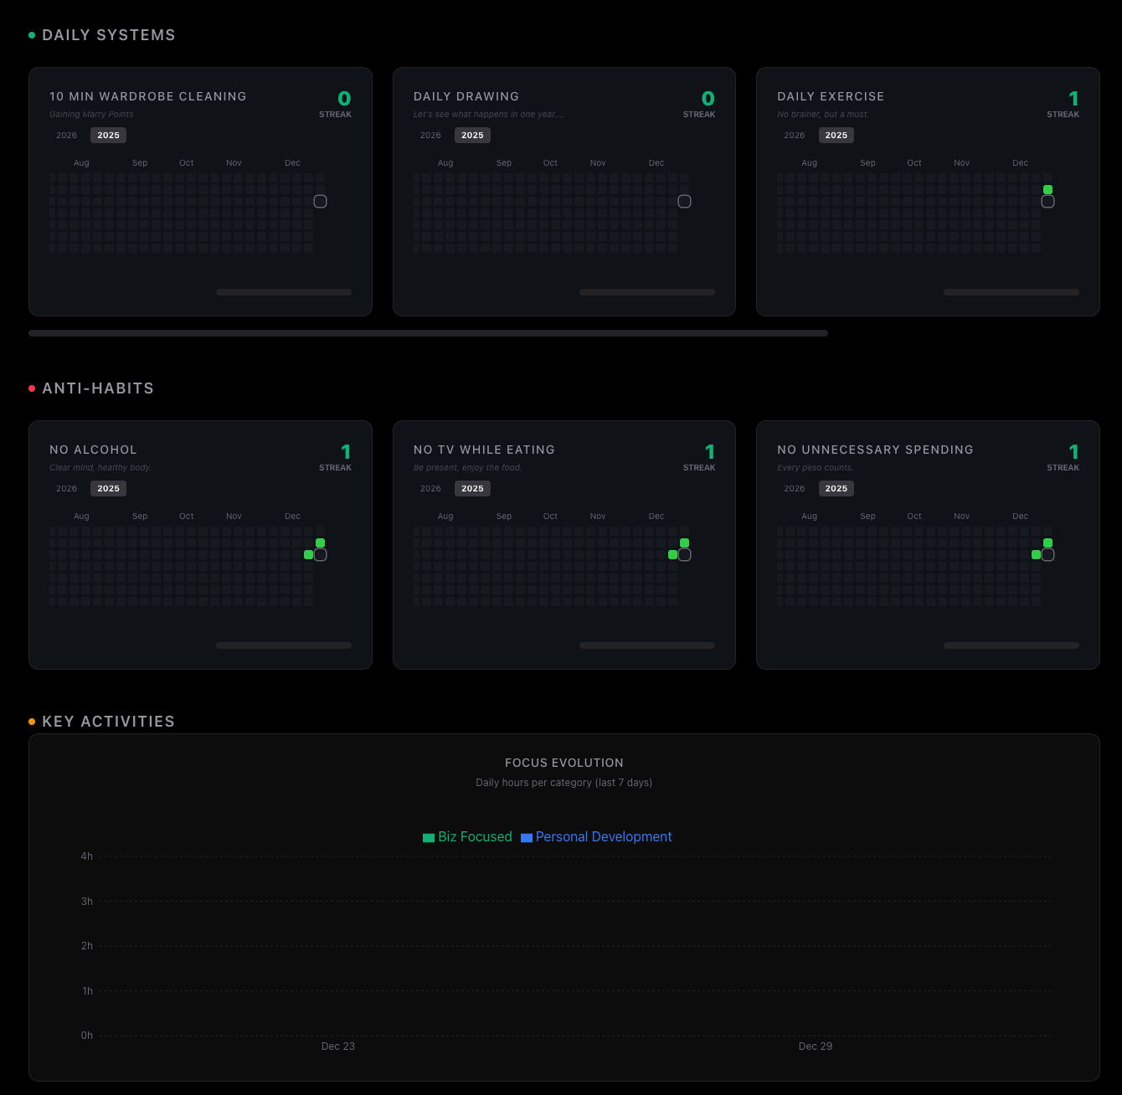The height and width of the screenshot is (1095, 1122).
Task: Click the red dot beside ANTI-HABITS heading
Action: 32,388
